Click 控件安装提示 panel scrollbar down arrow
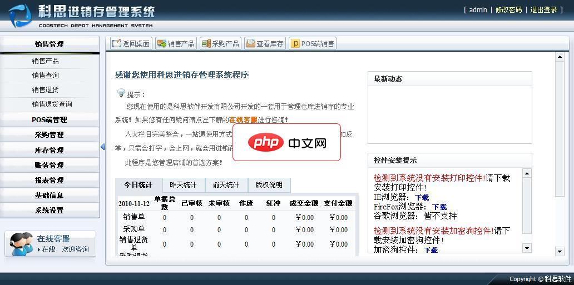 (526, 248)
